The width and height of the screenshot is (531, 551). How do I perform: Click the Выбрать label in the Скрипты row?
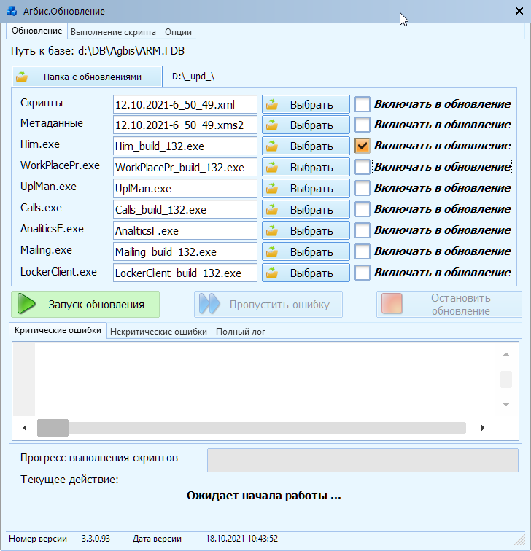311,105
